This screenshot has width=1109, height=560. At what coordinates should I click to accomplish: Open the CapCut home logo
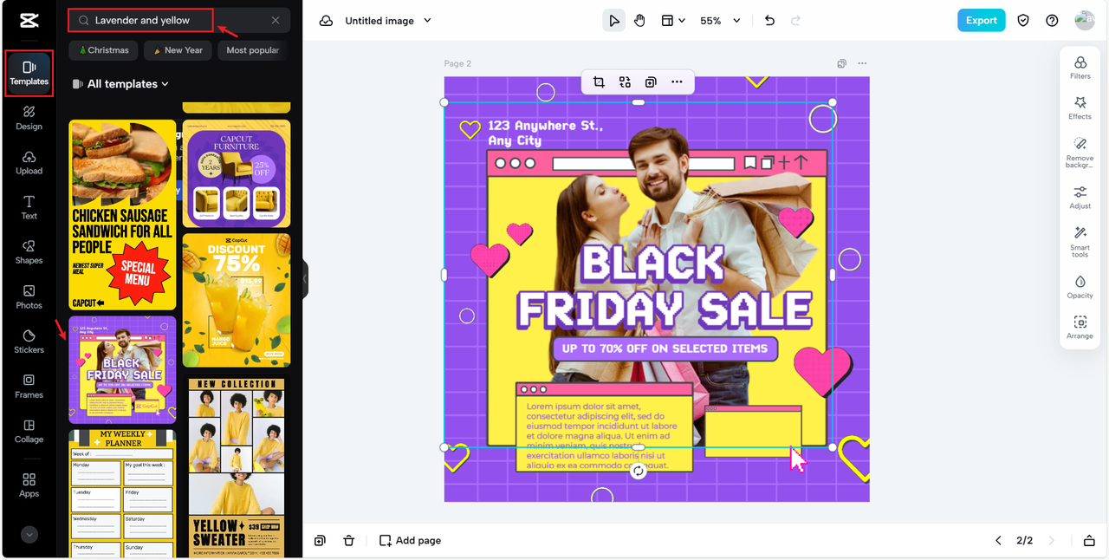click(29, 21)
